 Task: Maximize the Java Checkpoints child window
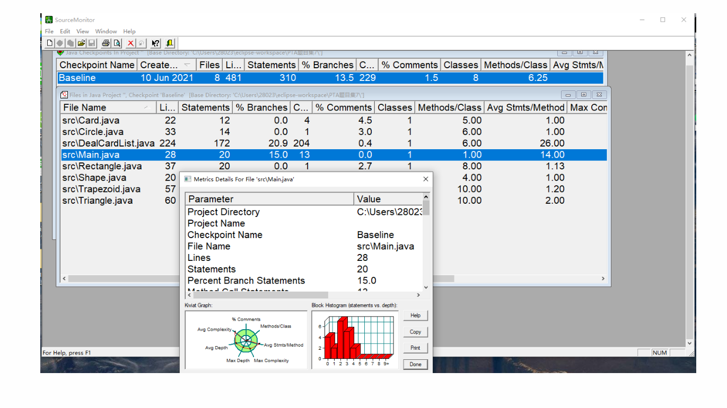tap(580, 52)
